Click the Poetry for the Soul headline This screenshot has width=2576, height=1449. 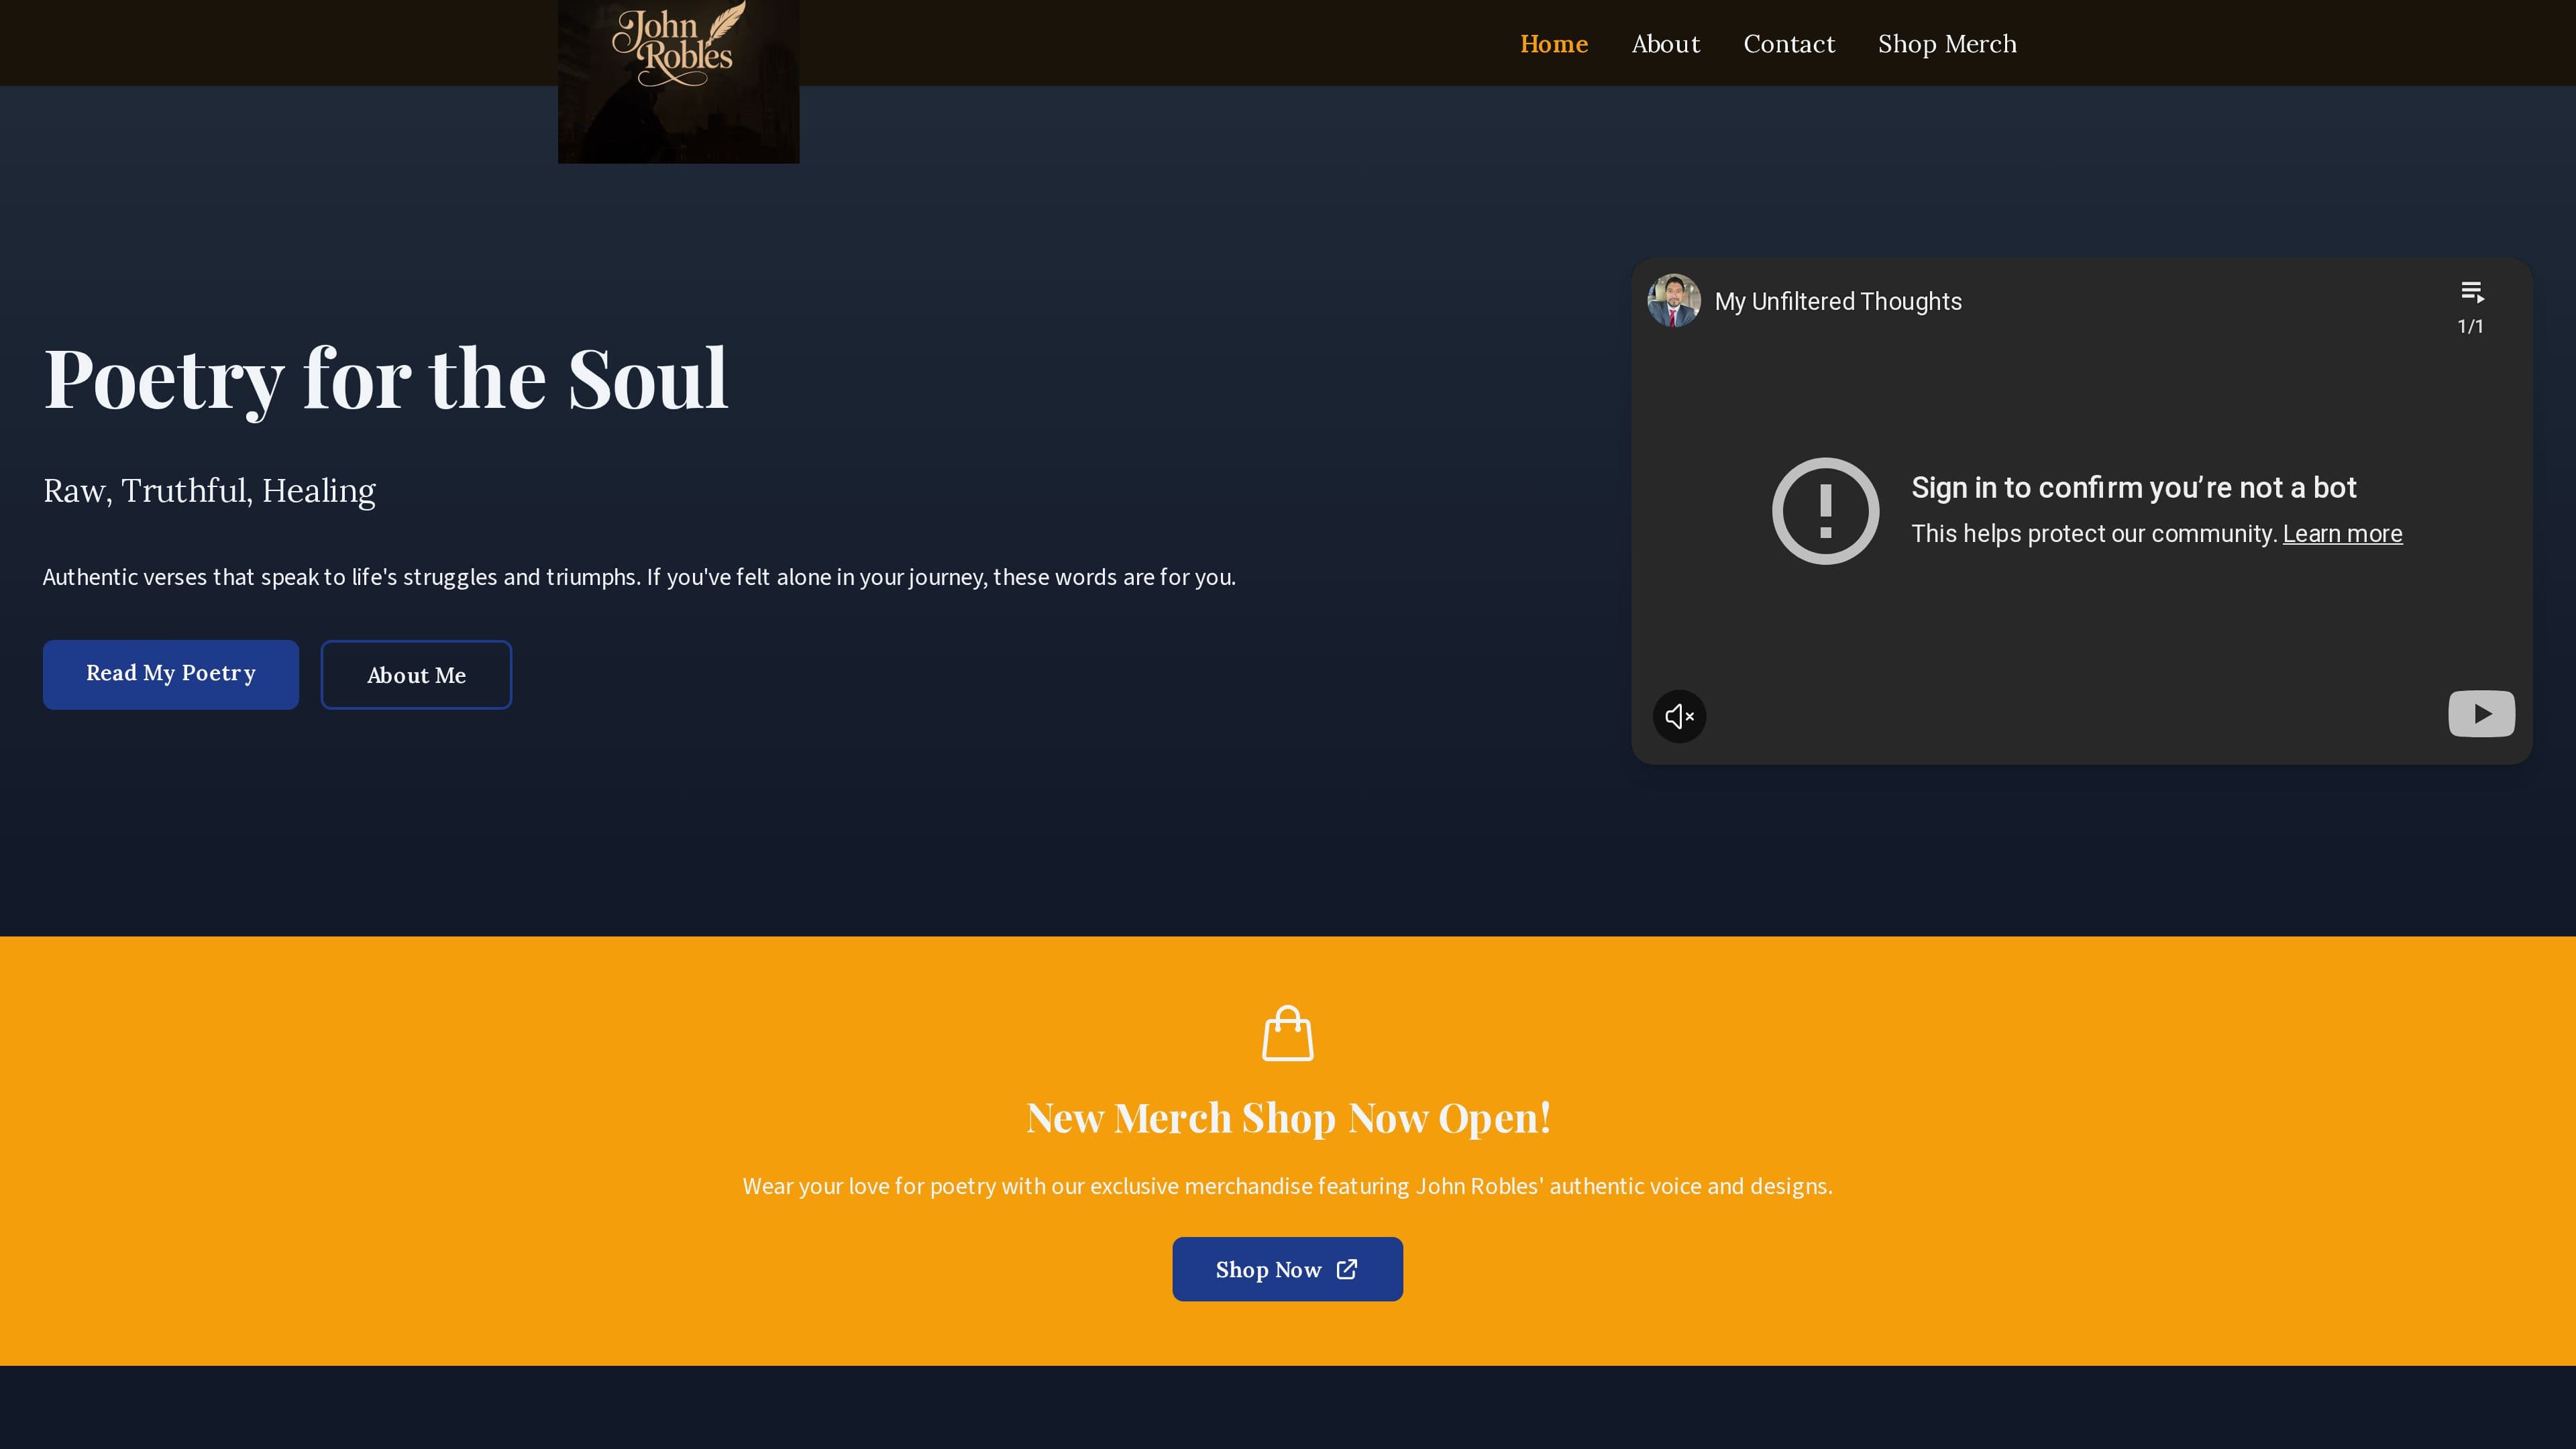(386, 379)
